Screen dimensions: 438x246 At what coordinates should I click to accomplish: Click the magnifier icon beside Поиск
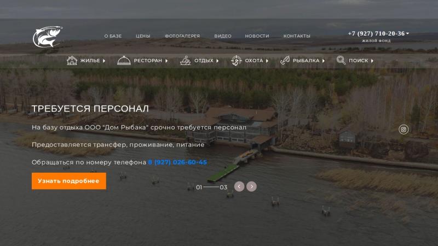(341, 60)
